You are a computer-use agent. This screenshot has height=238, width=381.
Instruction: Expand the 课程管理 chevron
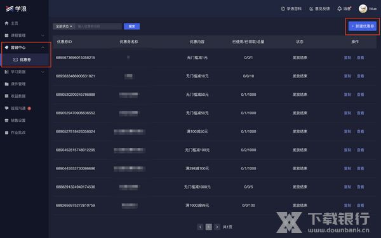pos(43,36)
